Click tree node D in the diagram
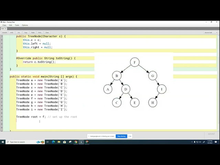Screen dimensions: 220x165 point(126,89)
